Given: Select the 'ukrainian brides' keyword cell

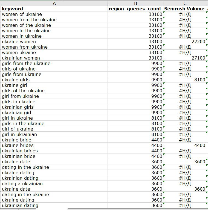Looking at the screenshot, I should coord(54,151).
